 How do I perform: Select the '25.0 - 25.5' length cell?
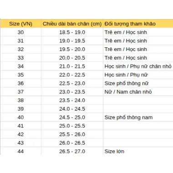(72, 126)
